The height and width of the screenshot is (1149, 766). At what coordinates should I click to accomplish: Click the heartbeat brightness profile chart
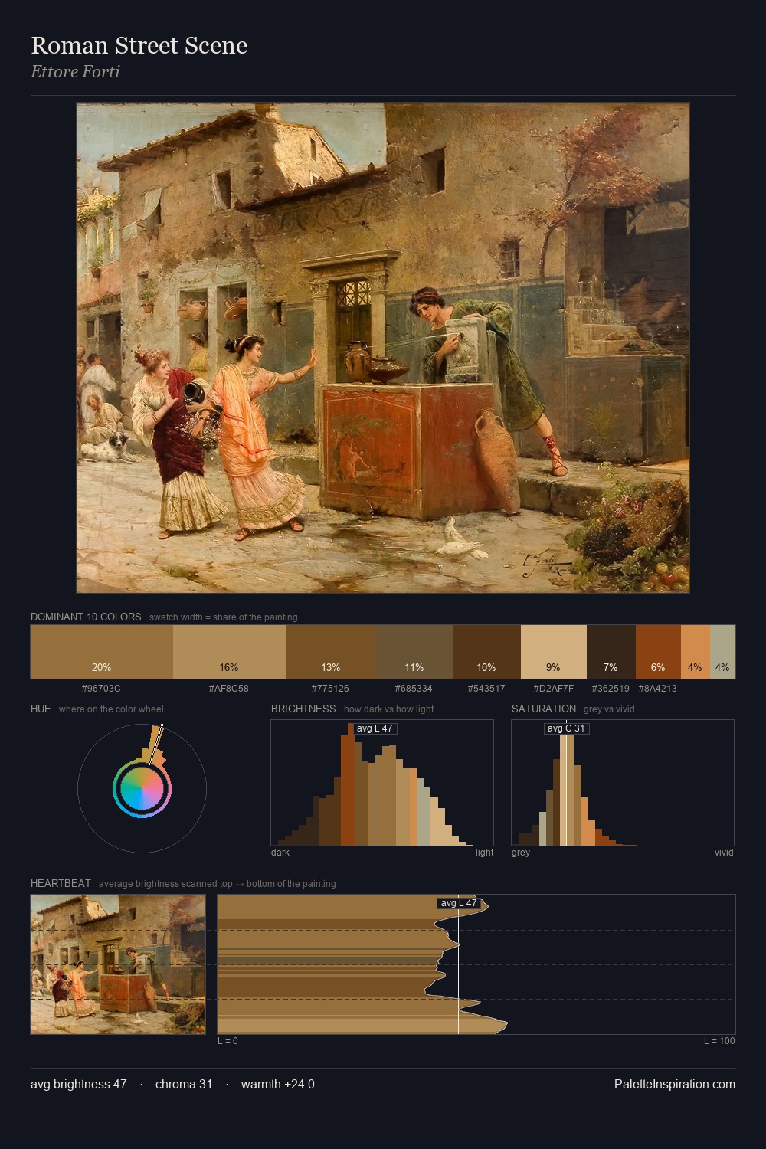[476, 964]
